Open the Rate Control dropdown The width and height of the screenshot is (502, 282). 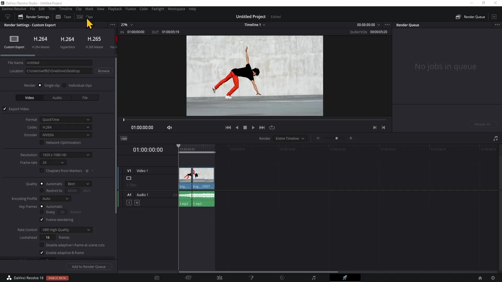pos(66,230)
